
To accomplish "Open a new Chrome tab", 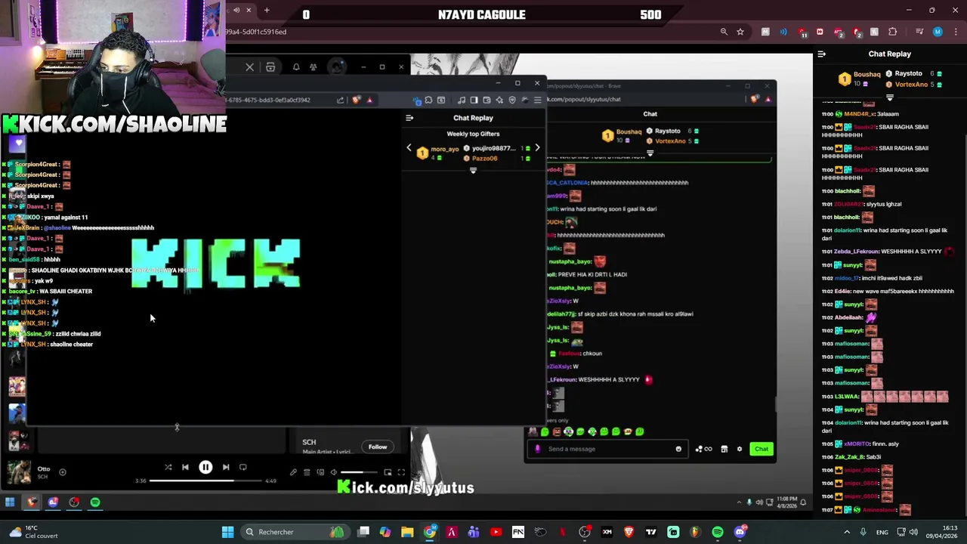I will pyautogui.click(x=267, y=10).
